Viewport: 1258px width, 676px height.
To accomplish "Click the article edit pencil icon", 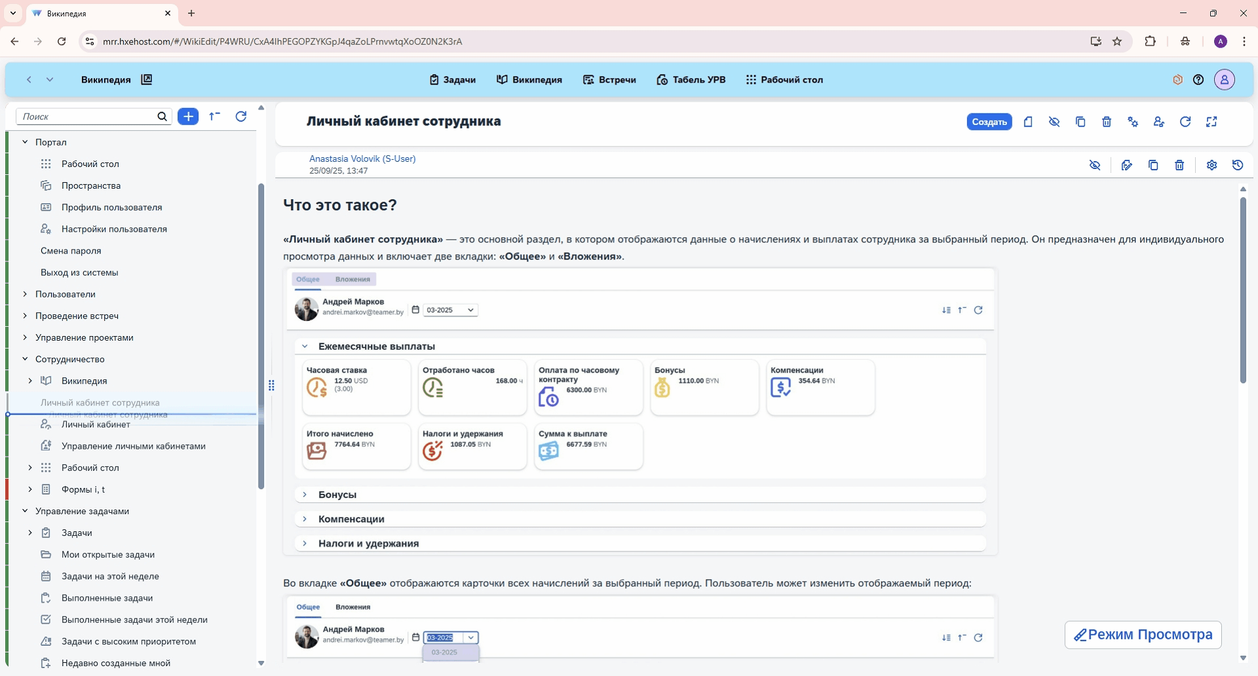I will click(x=1127, y=165).
